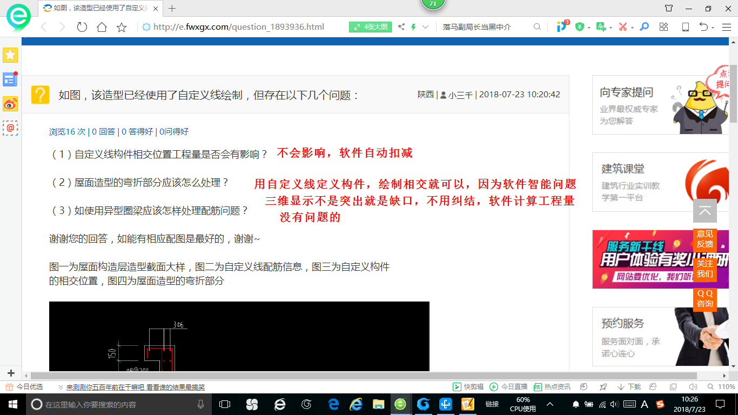Click the horizontal page scrollbar
Viewport: 738px width, 415px height.
tap(364, 376)
